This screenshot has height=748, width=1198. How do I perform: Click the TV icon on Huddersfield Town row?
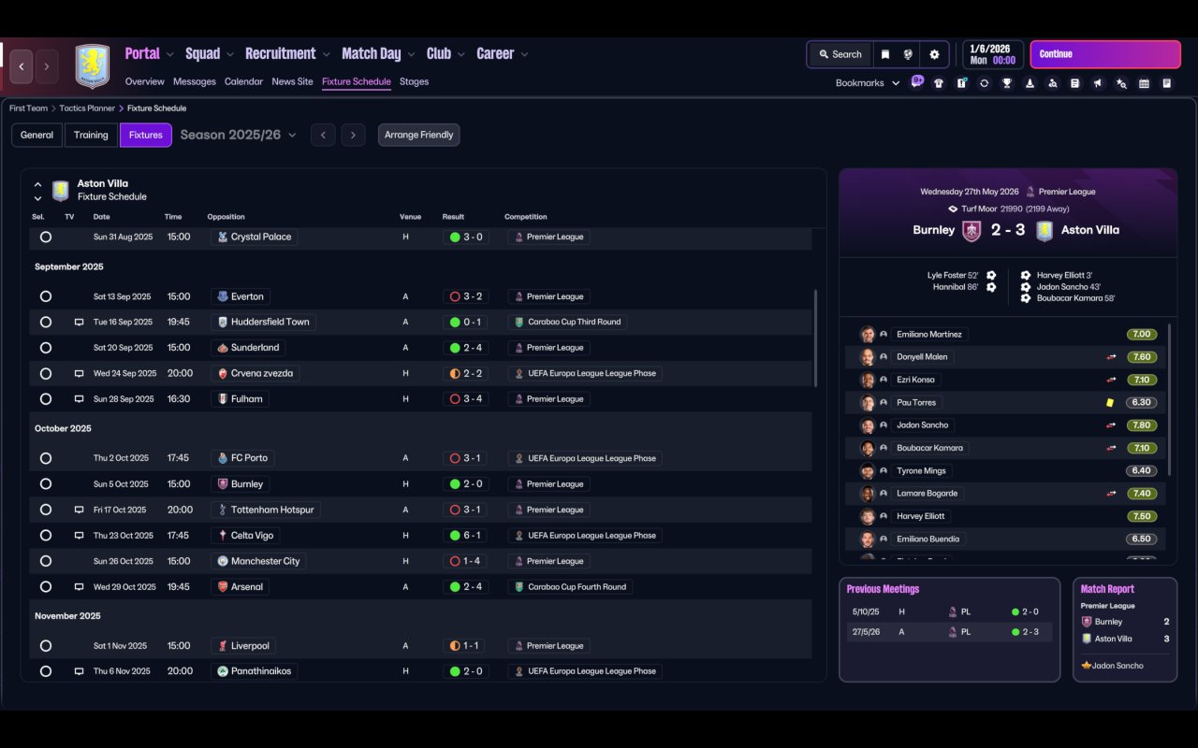click(80, 322)
